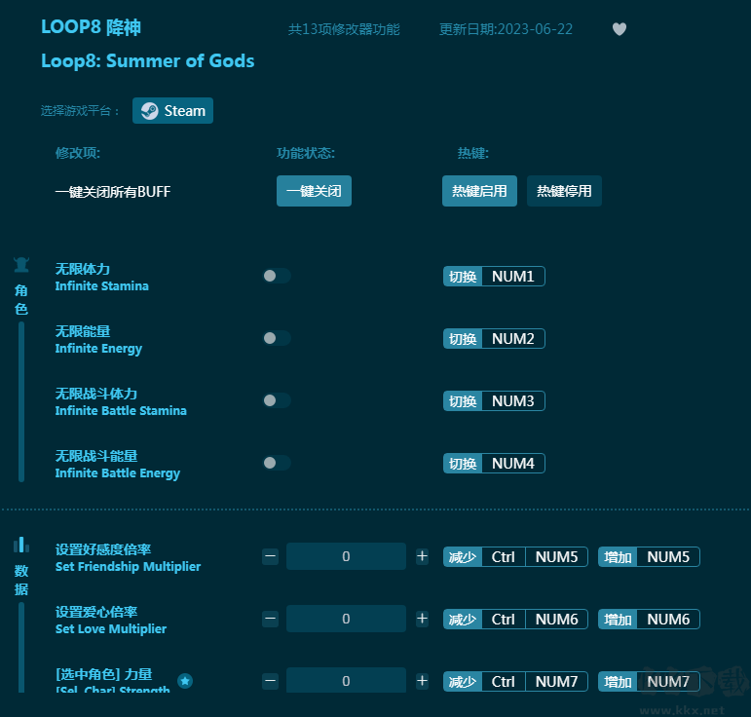Toggle Infinite Energy switch
The image size is (751, 717).
tap(277, 338)
